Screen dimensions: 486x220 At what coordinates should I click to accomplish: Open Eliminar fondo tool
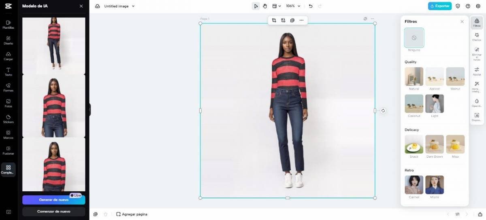pyautogui.click(x=477, y=53)
